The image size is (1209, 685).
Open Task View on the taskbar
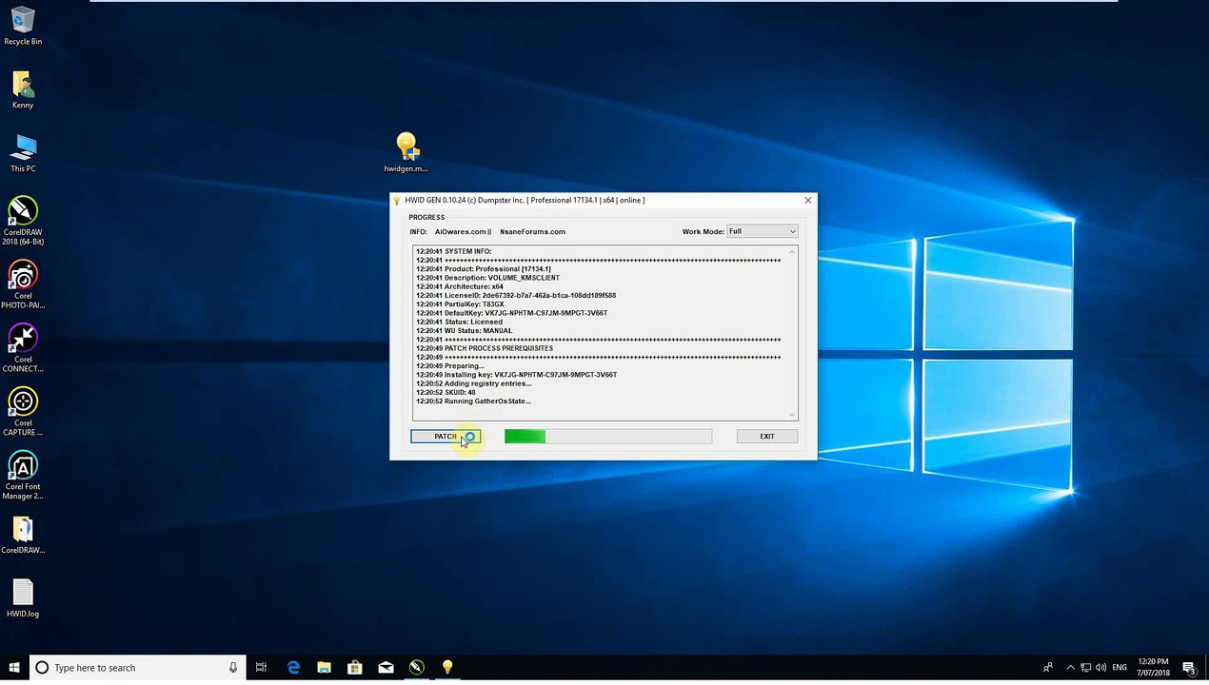click(261, 668)
